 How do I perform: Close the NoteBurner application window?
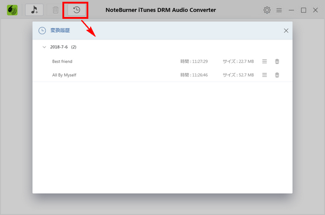pyautogui.click(x=316, y=10)
